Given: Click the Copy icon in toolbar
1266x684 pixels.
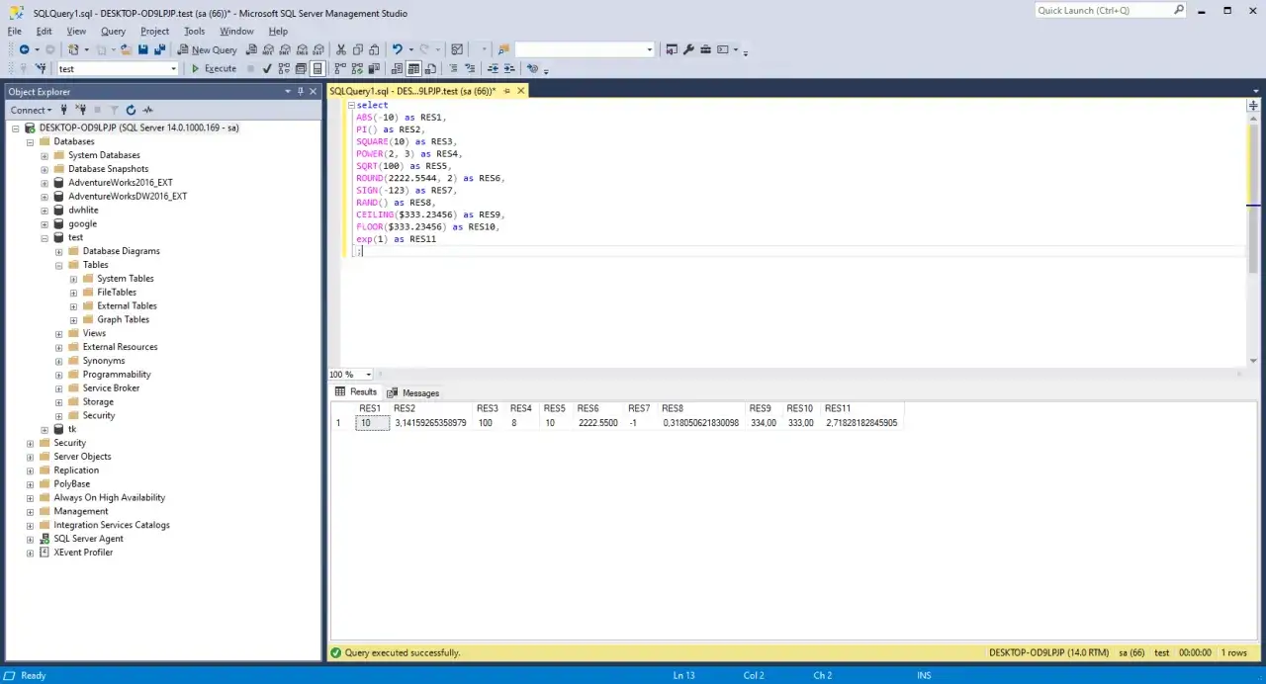Looking at the screenshot, I should (x=357, y=49).
